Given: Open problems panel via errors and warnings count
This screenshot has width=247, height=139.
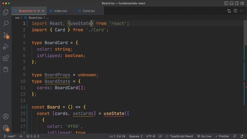Looking at the screenshot, I should click(x=33, y=136).
